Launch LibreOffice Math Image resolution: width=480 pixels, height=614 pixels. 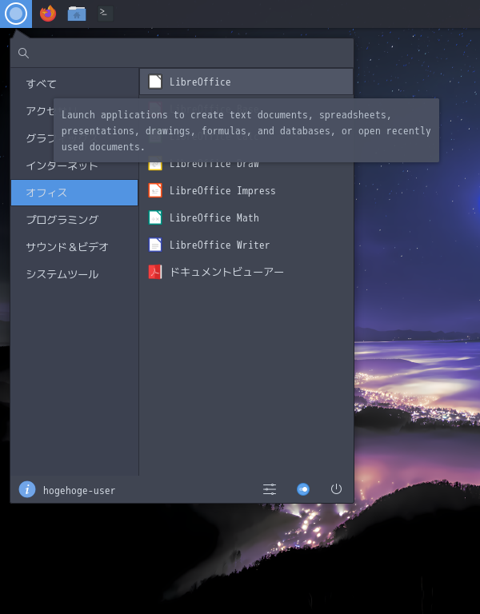pyautogui.click(x=246, y=217)
